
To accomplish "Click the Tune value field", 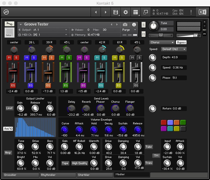I will click(166, 29).
